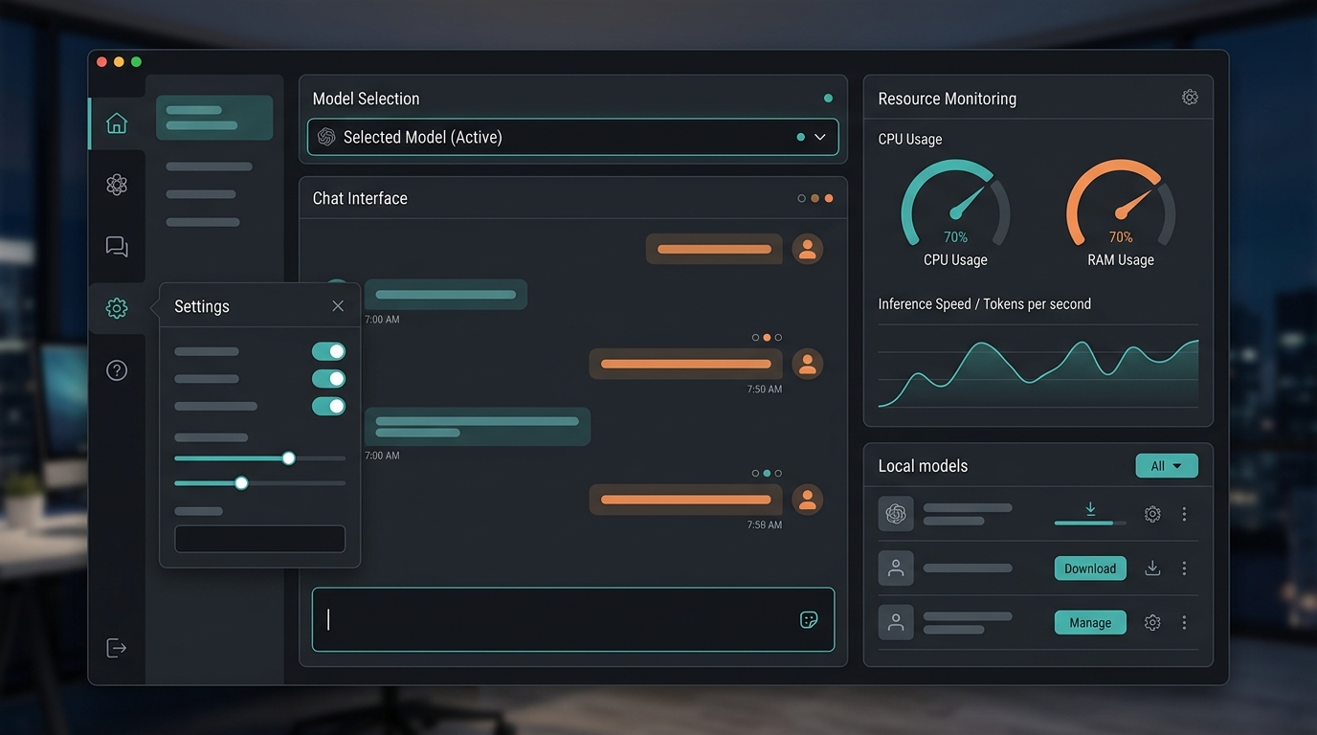
Task: Open gear settings in the progress-bar model row
Action: click(1152, 514)
